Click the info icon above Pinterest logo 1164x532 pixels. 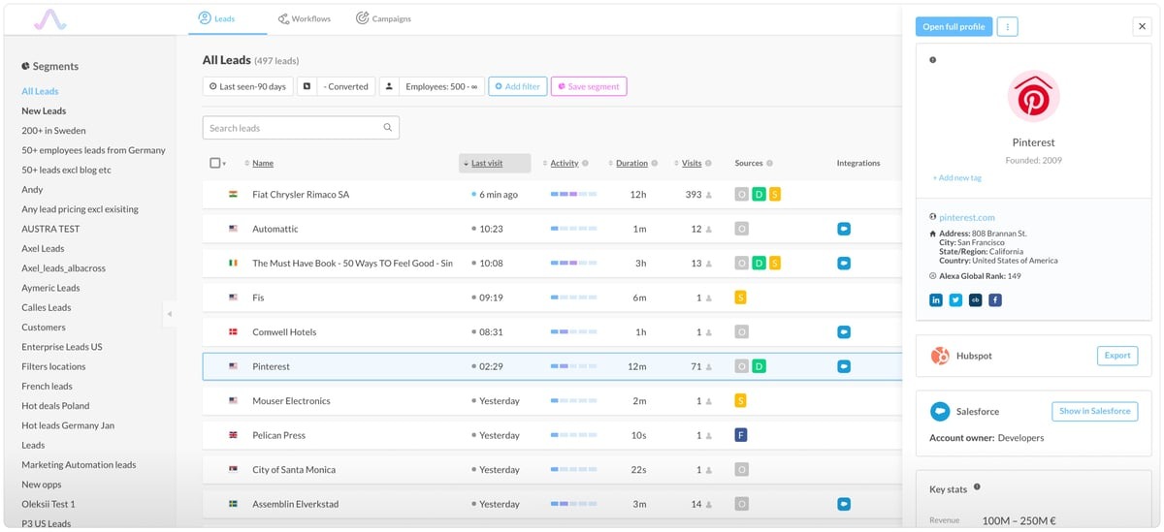[933, 60]
